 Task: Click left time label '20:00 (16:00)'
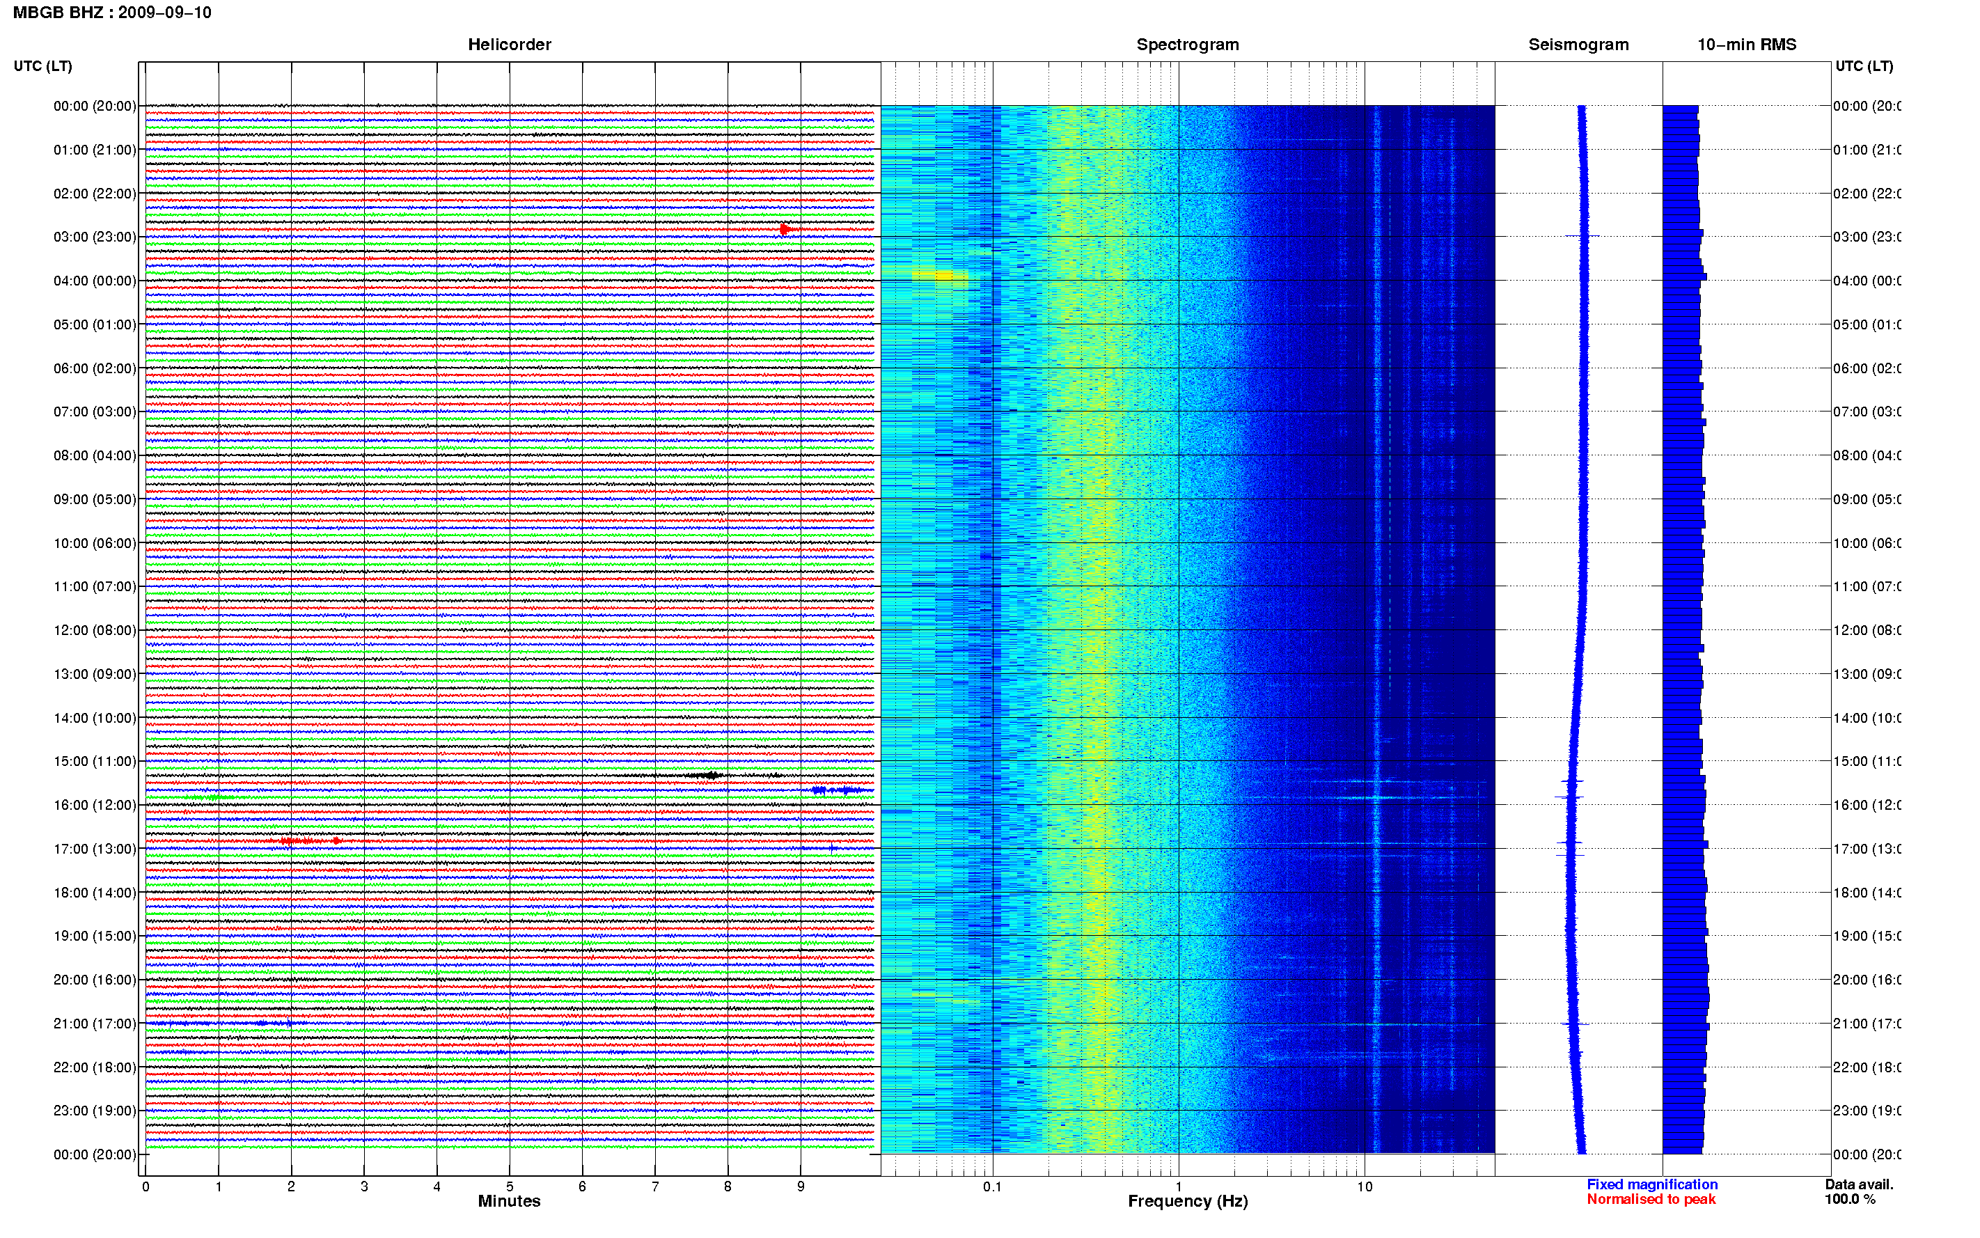(95, 980)
